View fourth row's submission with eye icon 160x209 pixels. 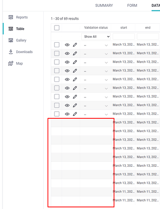pyautogui.click(x=67, y=71)
